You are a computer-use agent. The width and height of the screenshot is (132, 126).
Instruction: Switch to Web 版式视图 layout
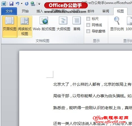tap(44, 24)
